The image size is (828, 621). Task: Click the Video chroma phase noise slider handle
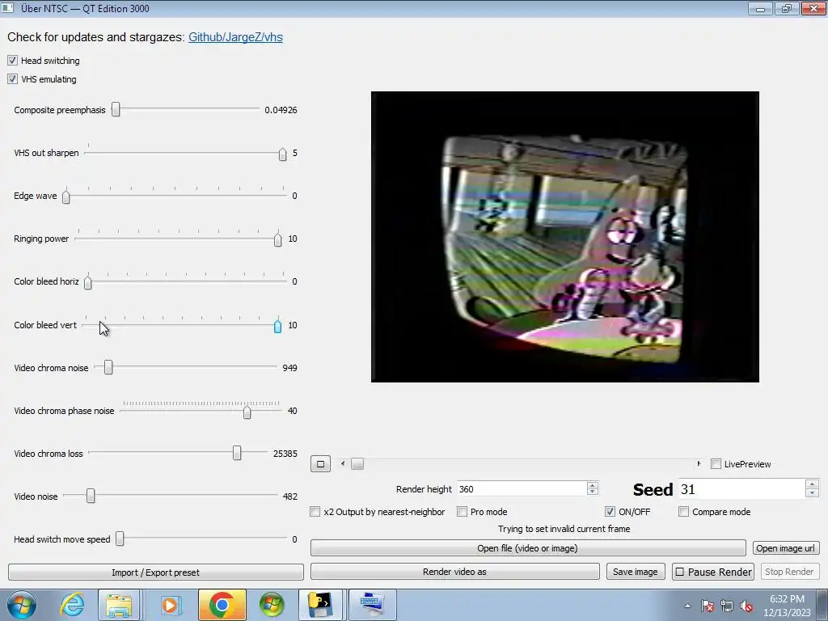coord(247,412)
